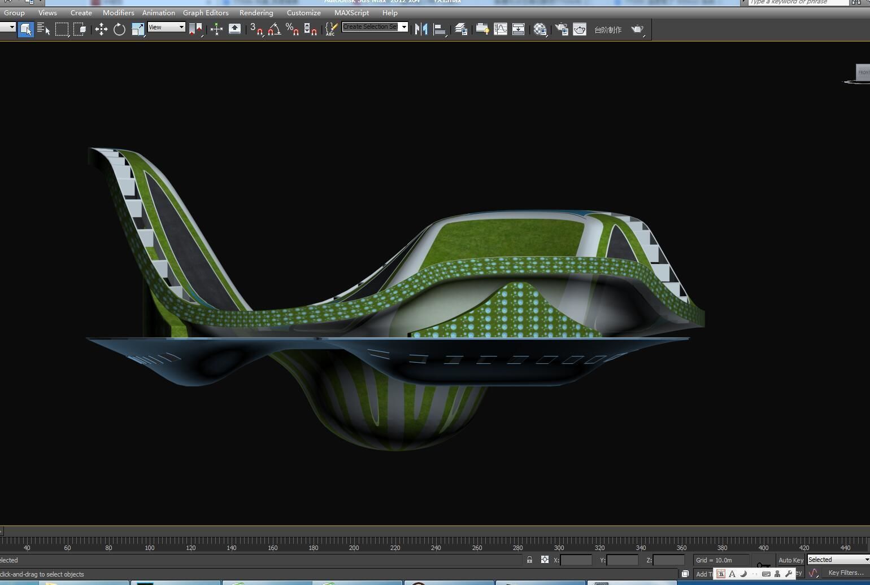Viewport: 870px width, 585px height.
Task: Toggle Percent Snap
Action: coord(293,29)
